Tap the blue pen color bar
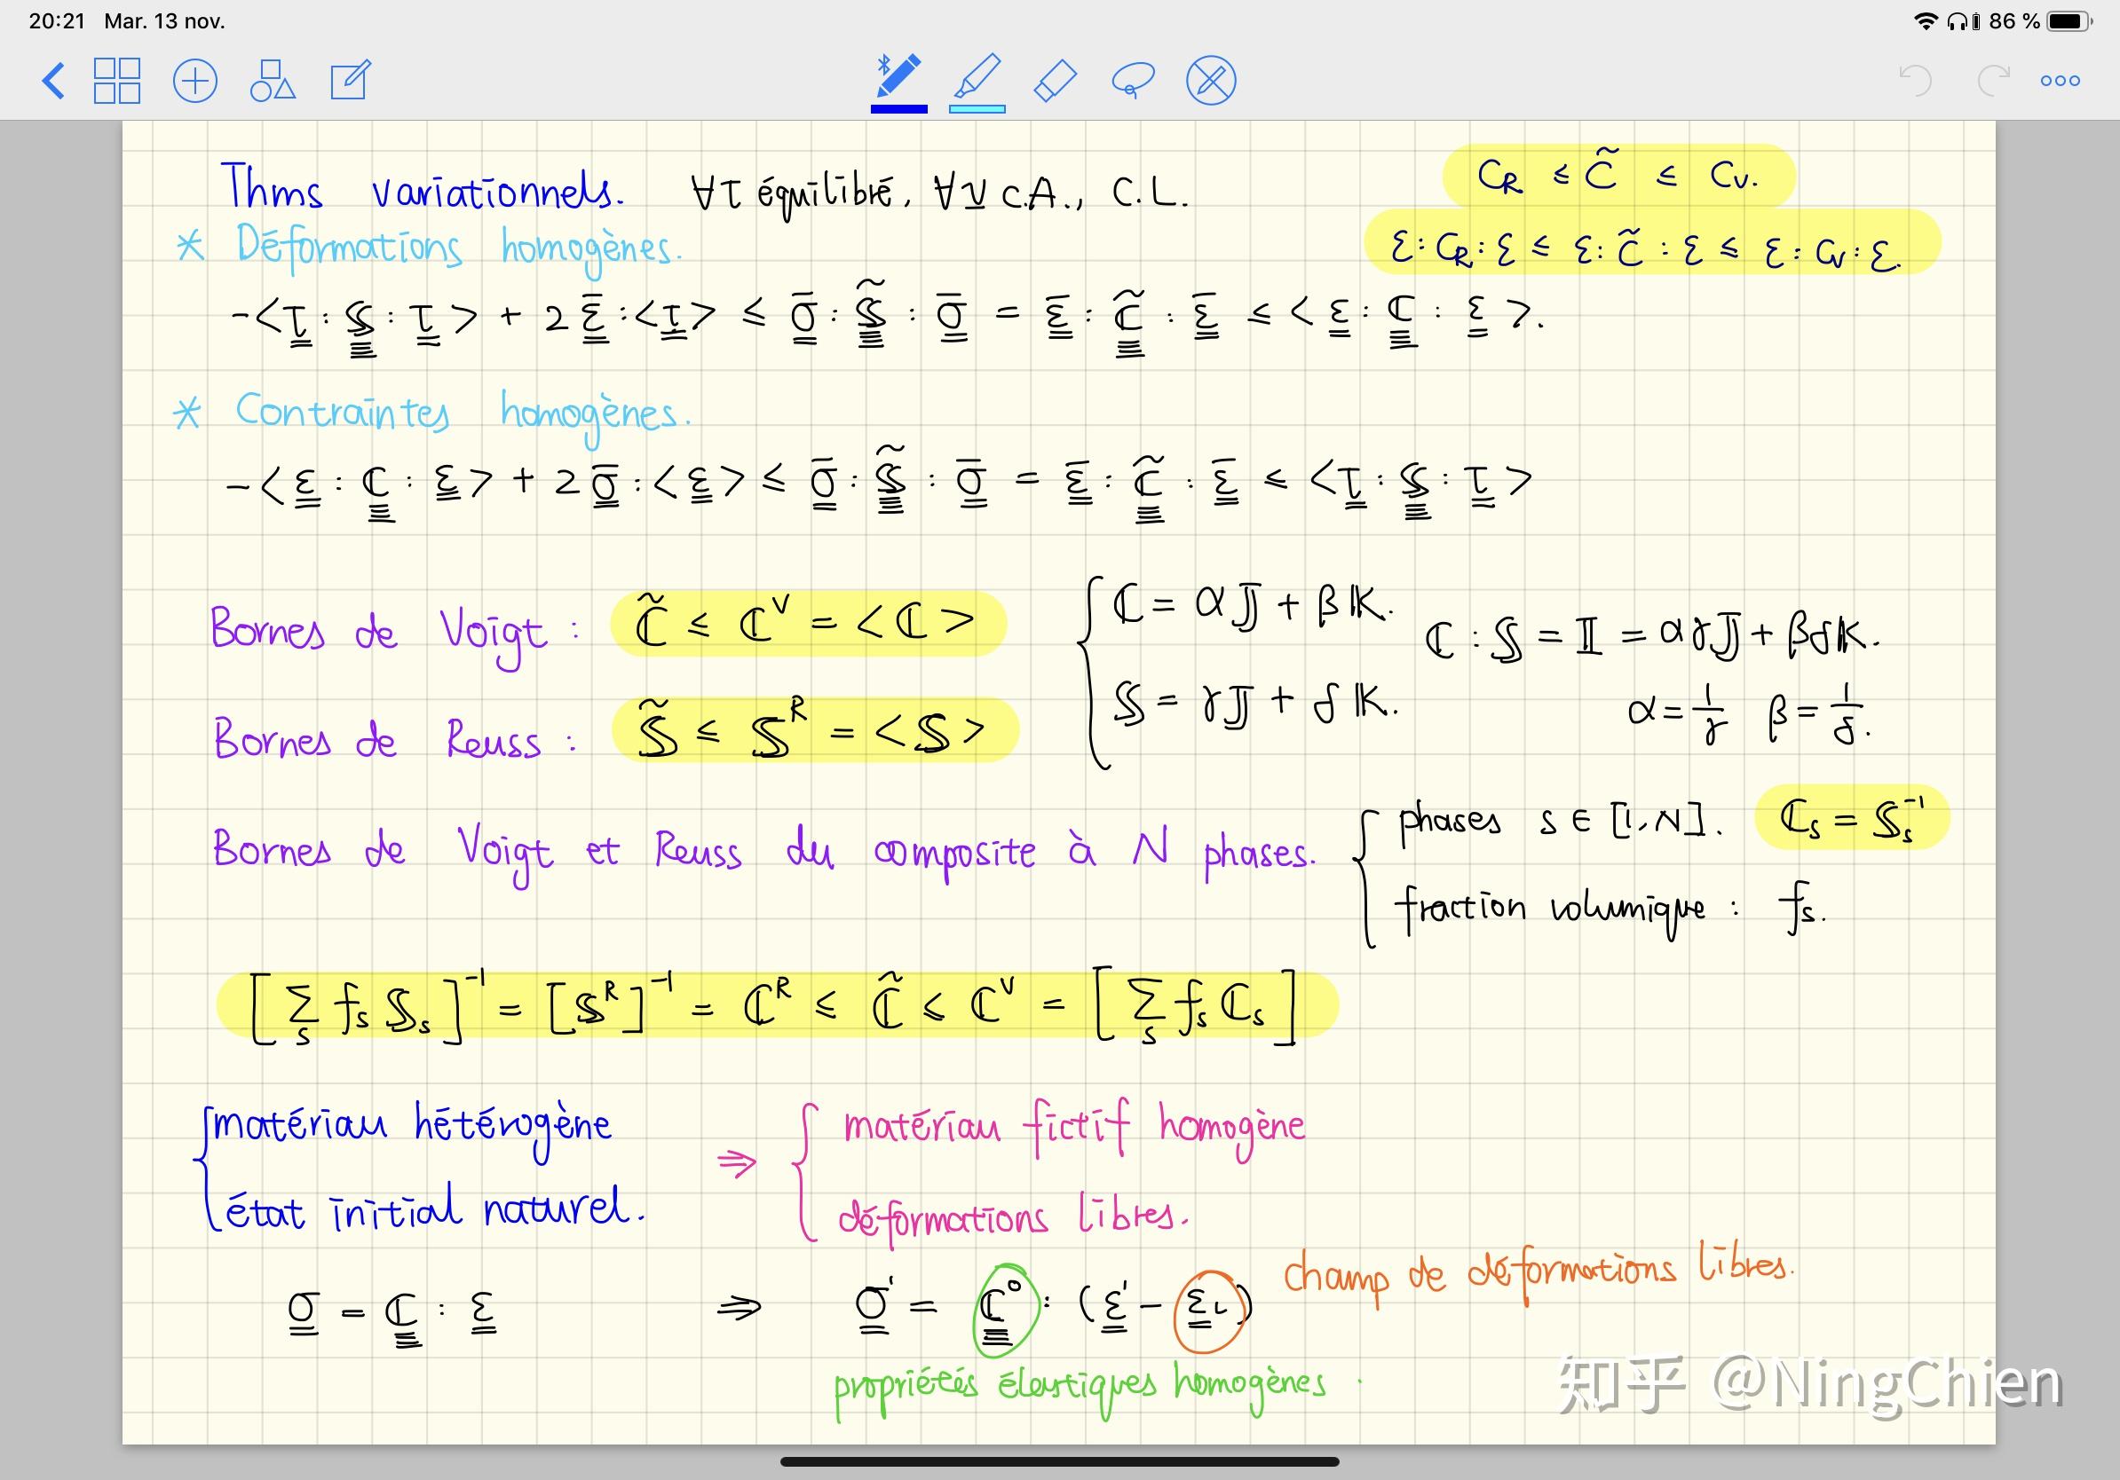The image size is (2120, 1480). pyautogui.click(x=898, y=109)
